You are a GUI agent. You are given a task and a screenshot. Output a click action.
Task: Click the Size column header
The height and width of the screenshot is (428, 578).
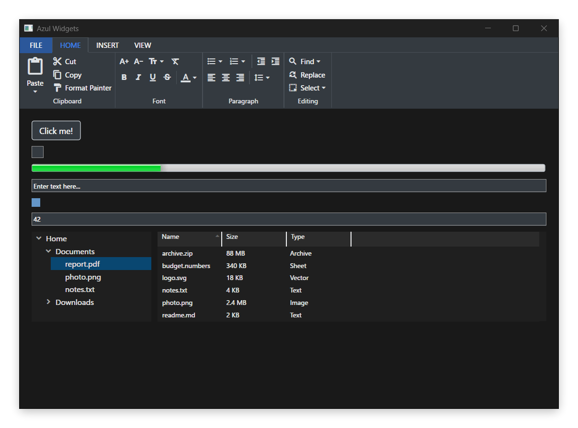254,239
